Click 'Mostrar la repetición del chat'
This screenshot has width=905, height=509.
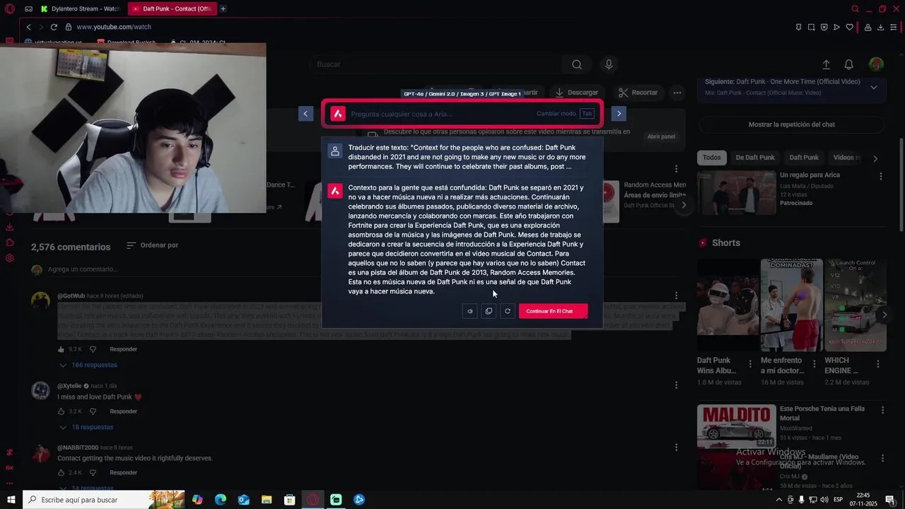tap(791, 124)
